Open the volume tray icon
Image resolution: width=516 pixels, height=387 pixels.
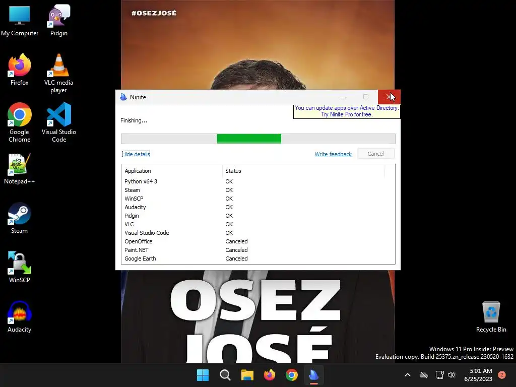coord(451,375)
